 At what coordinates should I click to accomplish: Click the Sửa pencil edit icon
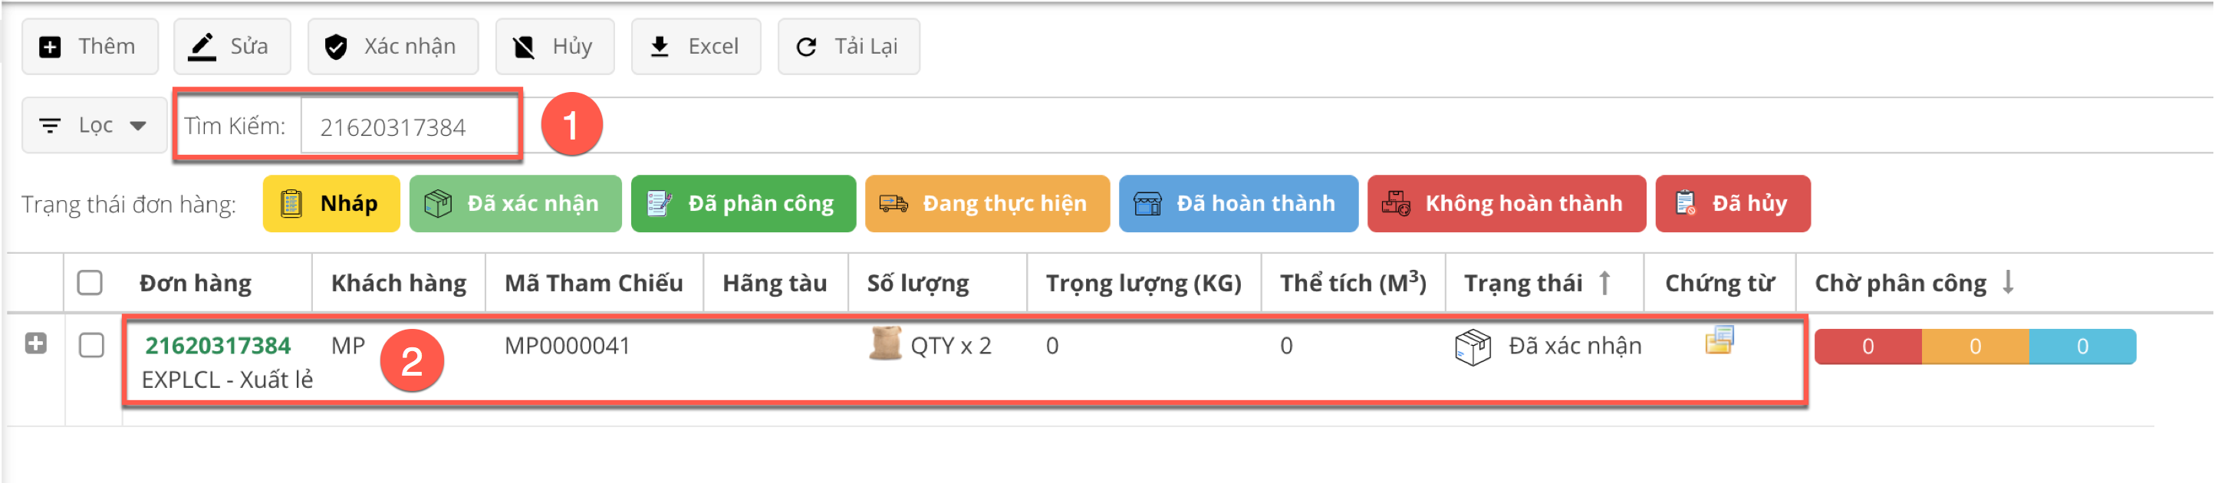click(x=202, y=47)
